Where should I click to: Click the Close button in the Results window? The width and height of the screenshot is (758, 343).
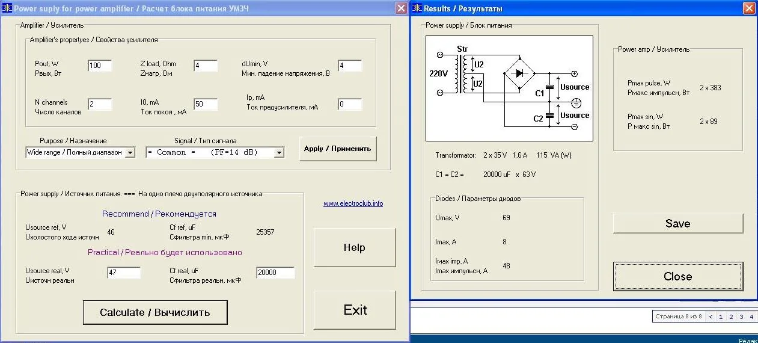(x=677, y=276)
